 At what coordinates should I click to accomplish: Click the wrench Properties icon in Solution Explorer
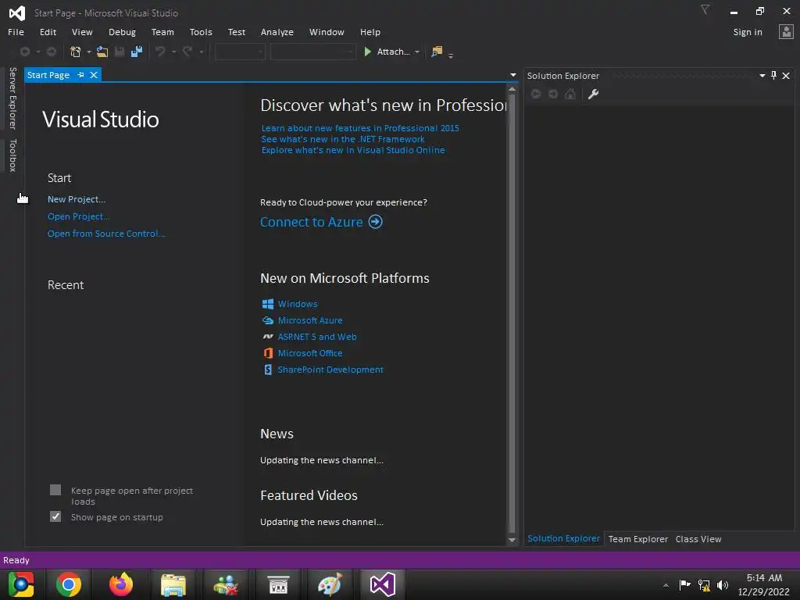593,94
